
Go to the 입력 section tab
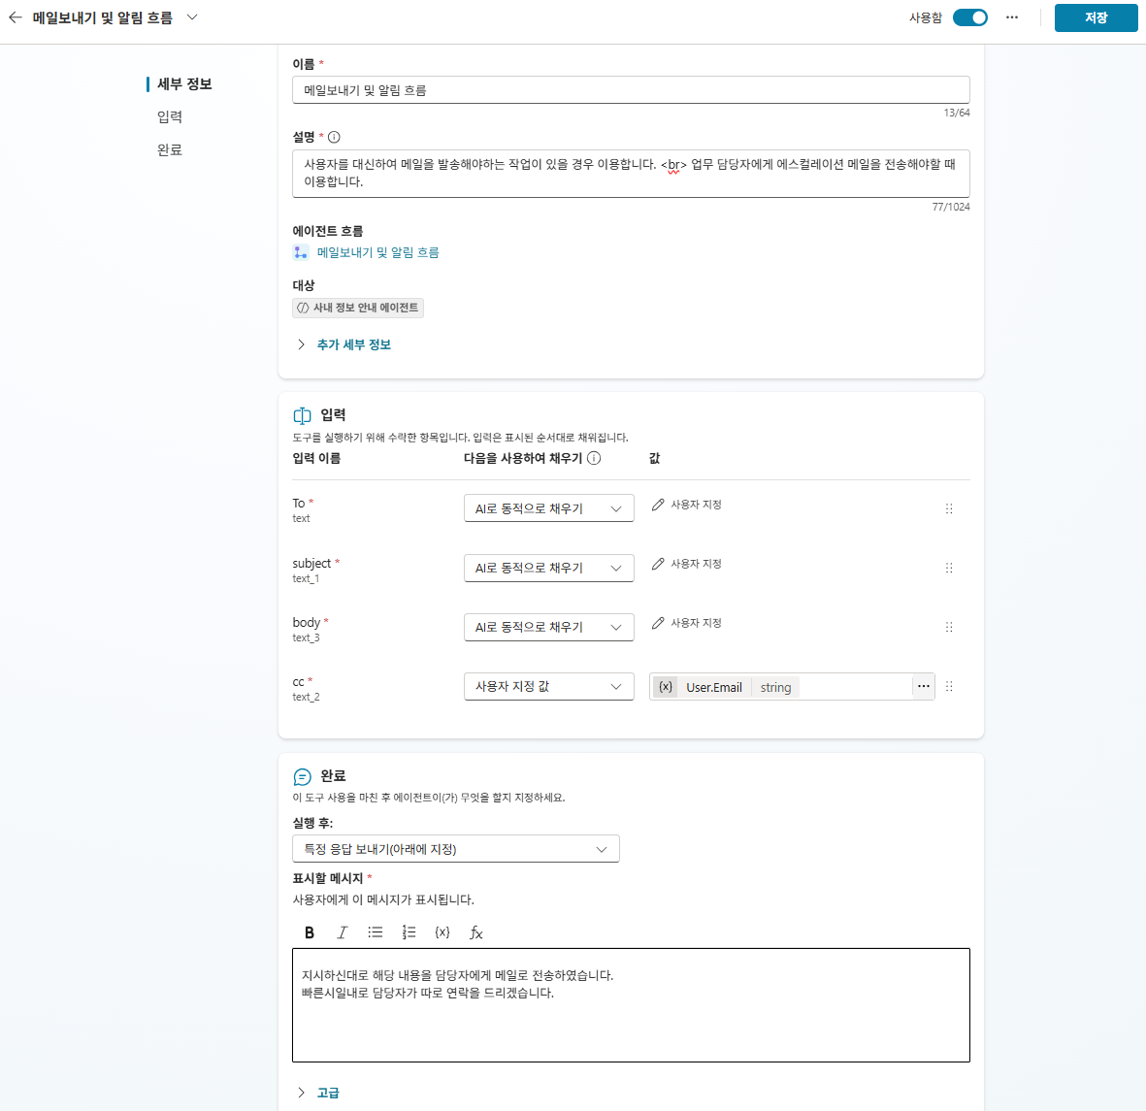pos(170,117)
